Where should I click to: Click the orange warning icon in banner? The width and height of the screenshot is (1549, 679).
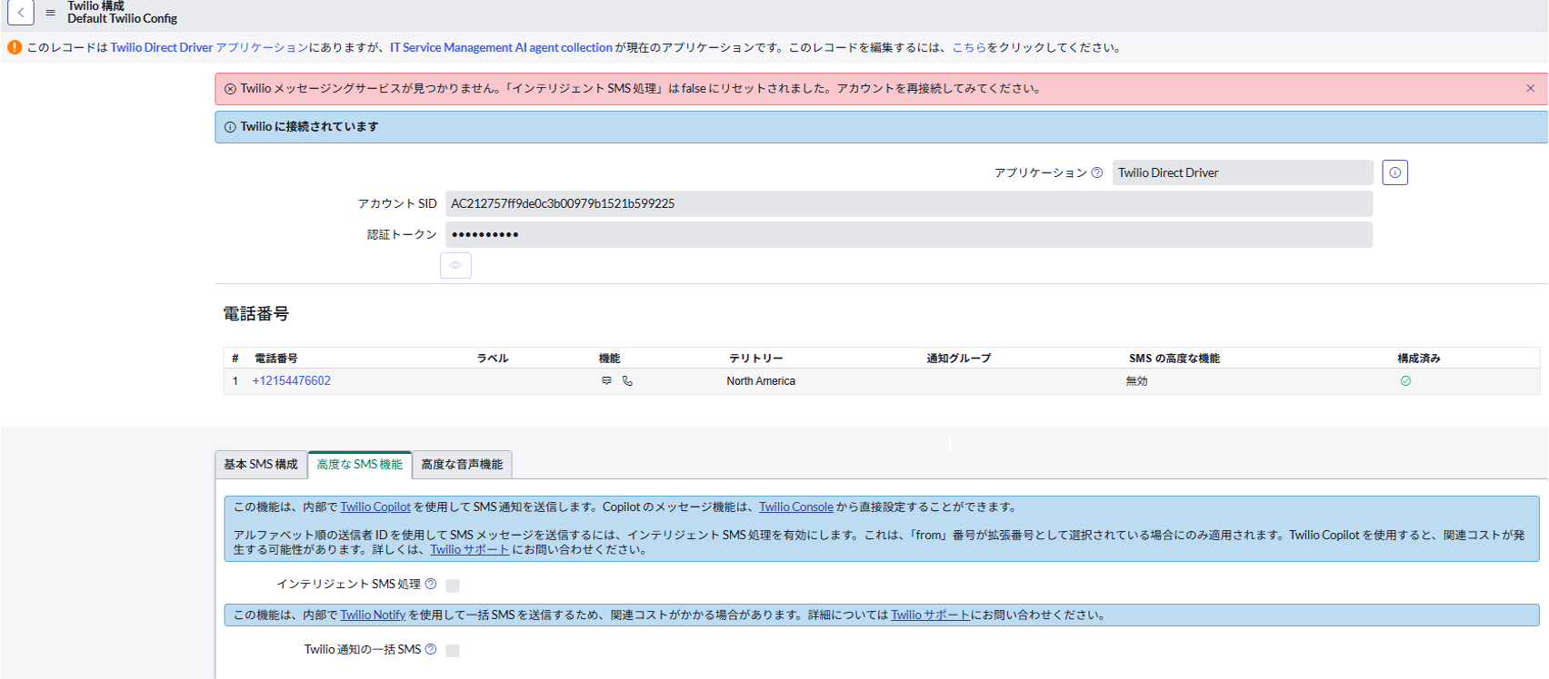coord(15,47)
